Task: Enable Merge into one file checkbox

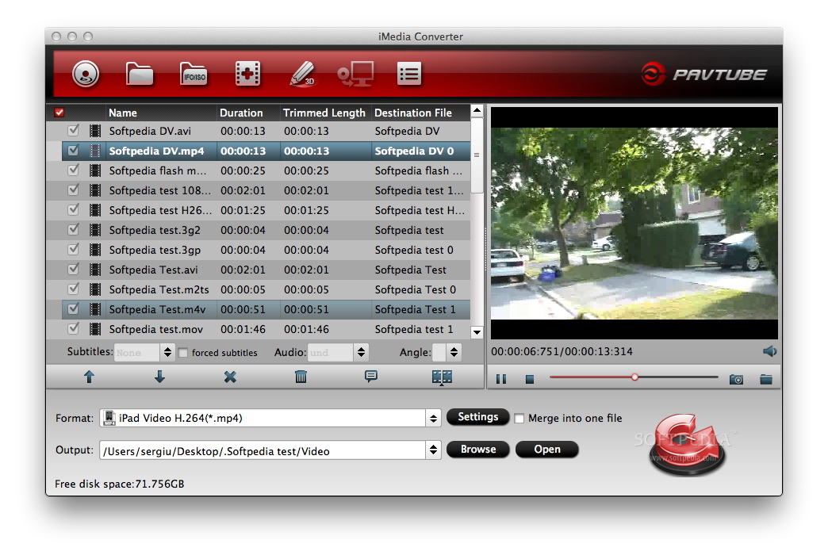Action: pos(519,419)
